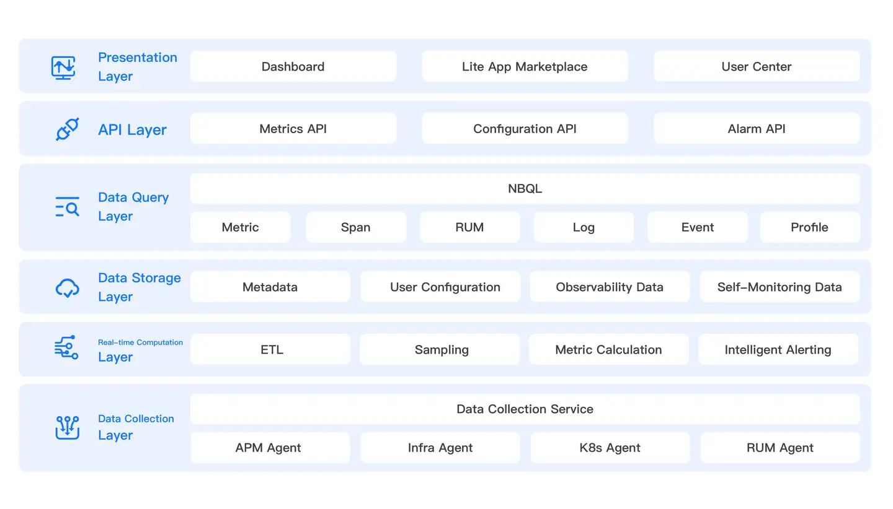
Task: Select the Intelligent Alerting block
Action: pyautogui.click(x=778, y=349)
